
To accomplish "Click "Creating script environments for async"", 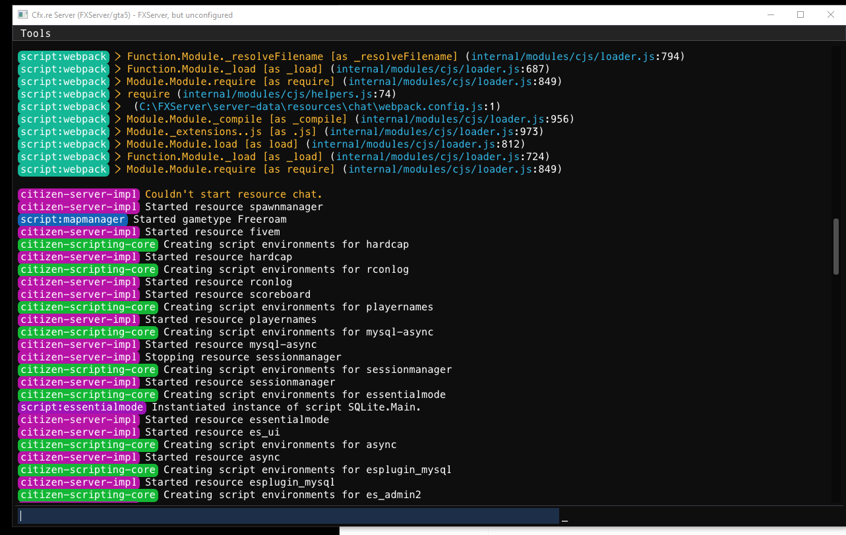I will 280,445.
